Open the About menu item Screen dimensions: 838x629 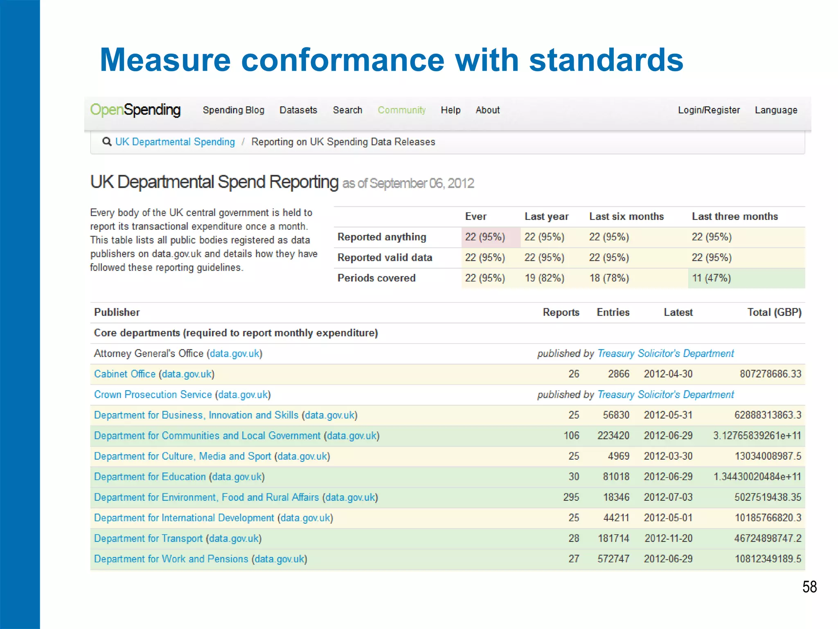488,110
